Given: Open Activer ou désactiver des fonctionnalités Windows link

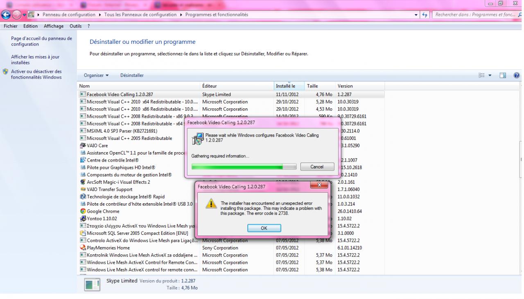Looking at the screenshot, I should click(x=36, y=74).
